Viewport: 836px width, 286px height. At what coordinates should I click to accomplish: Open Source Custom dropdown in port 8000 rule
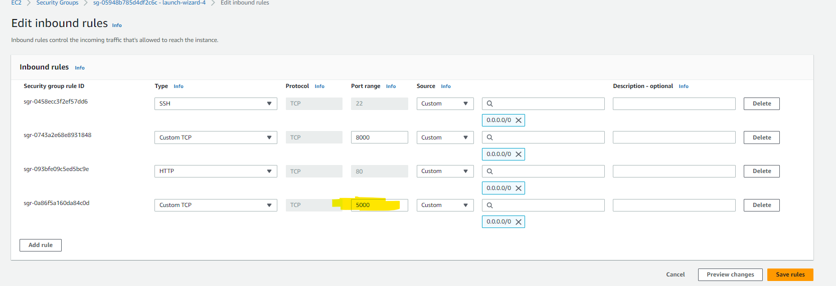445,137
